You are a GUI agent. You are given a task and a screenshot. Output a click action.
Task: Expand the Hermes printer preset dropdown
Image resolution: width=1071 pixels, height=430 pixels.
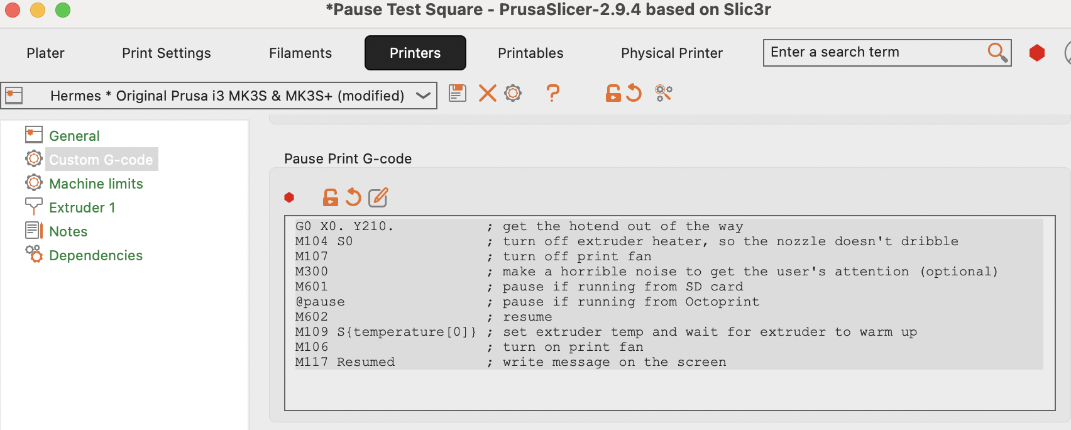tap(423, 96)
